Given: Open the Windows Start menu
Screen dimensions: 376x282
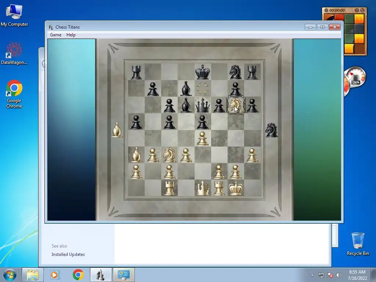Looking at the screenshot, I should coord(9,275).
